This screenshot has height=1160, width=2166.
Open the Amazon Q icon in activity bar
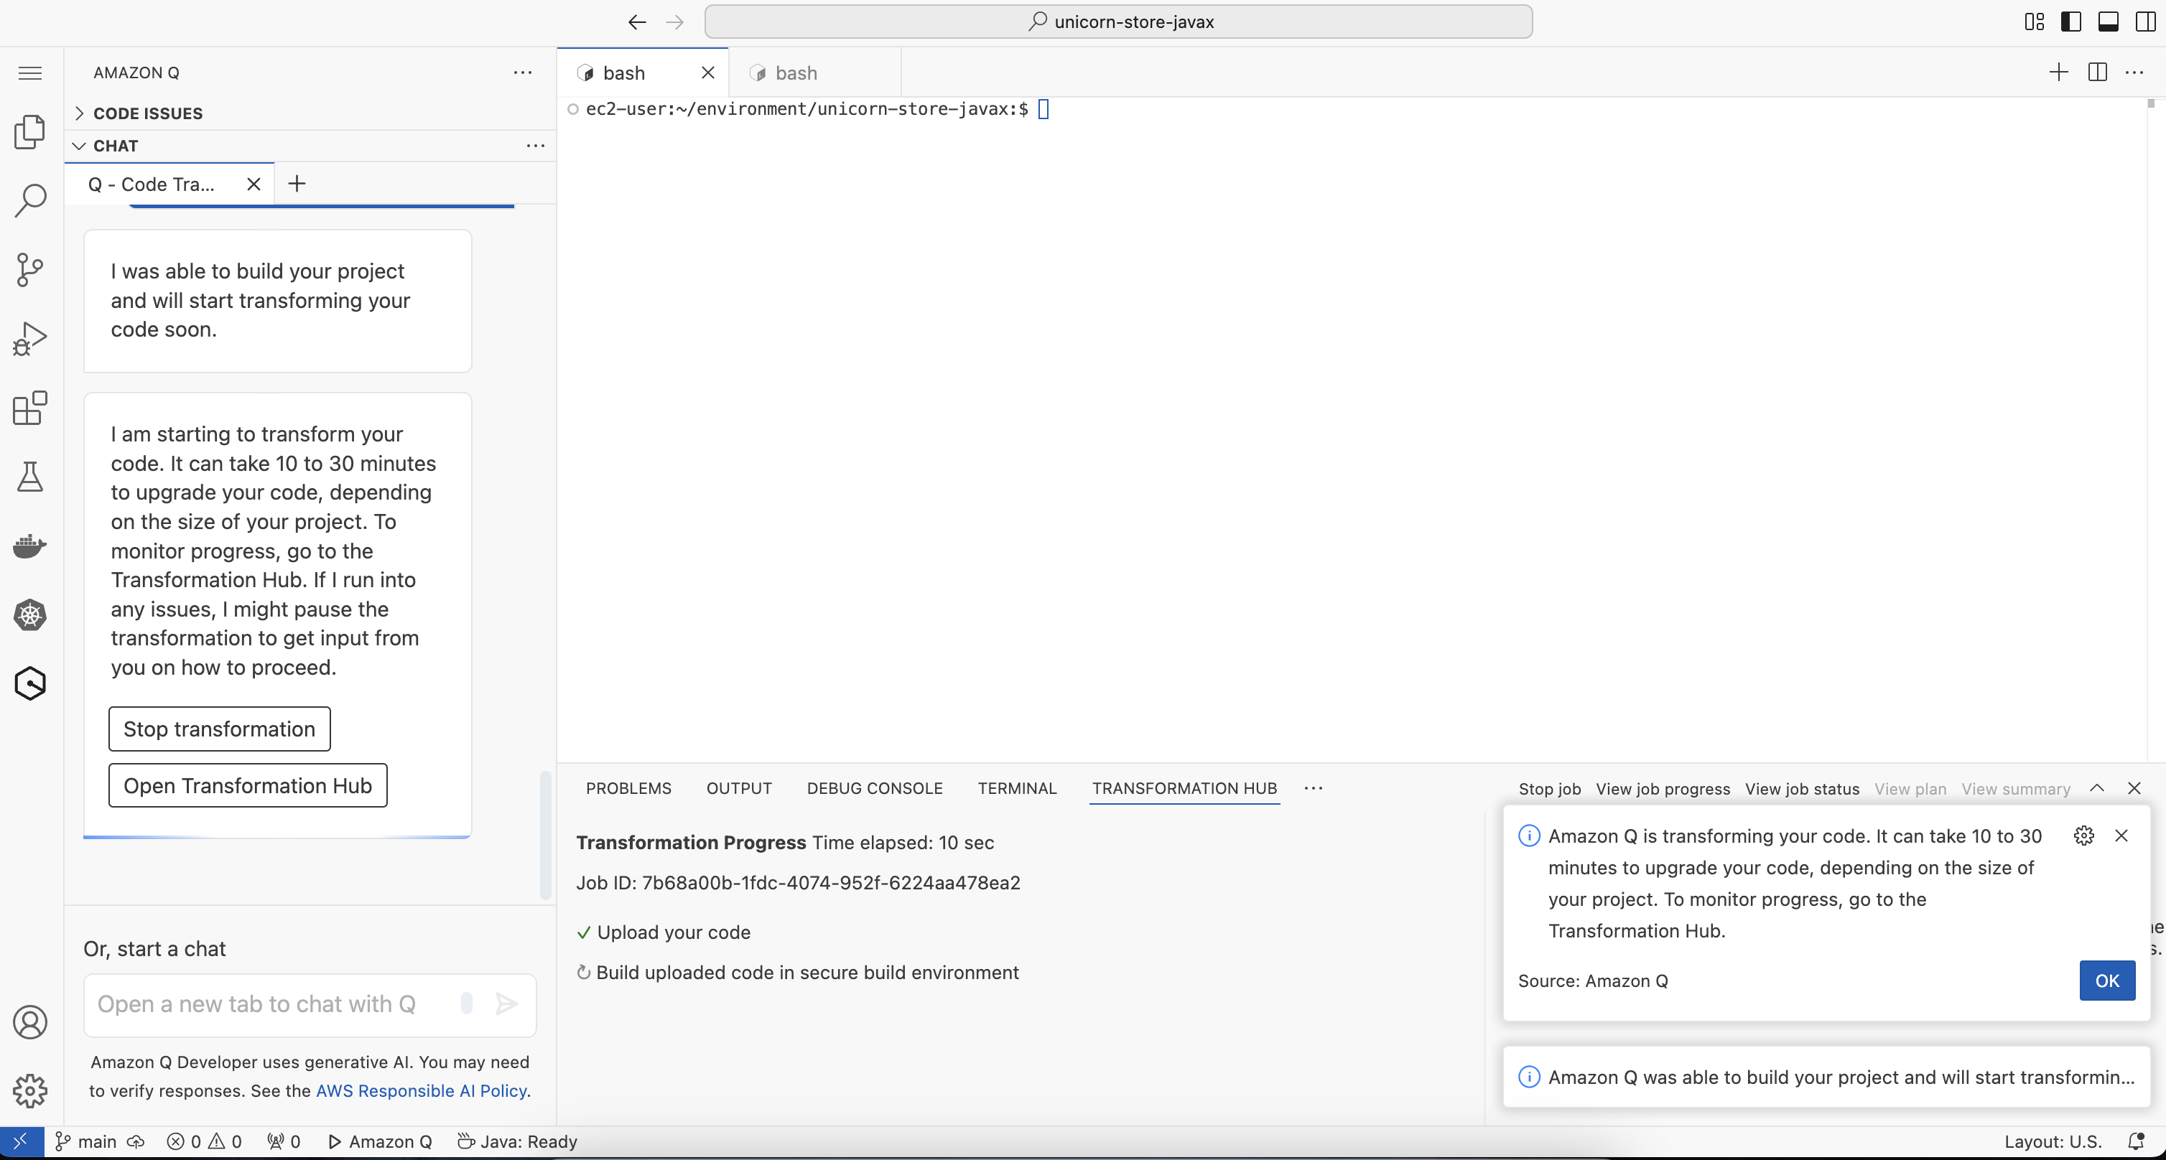point(30,683)
